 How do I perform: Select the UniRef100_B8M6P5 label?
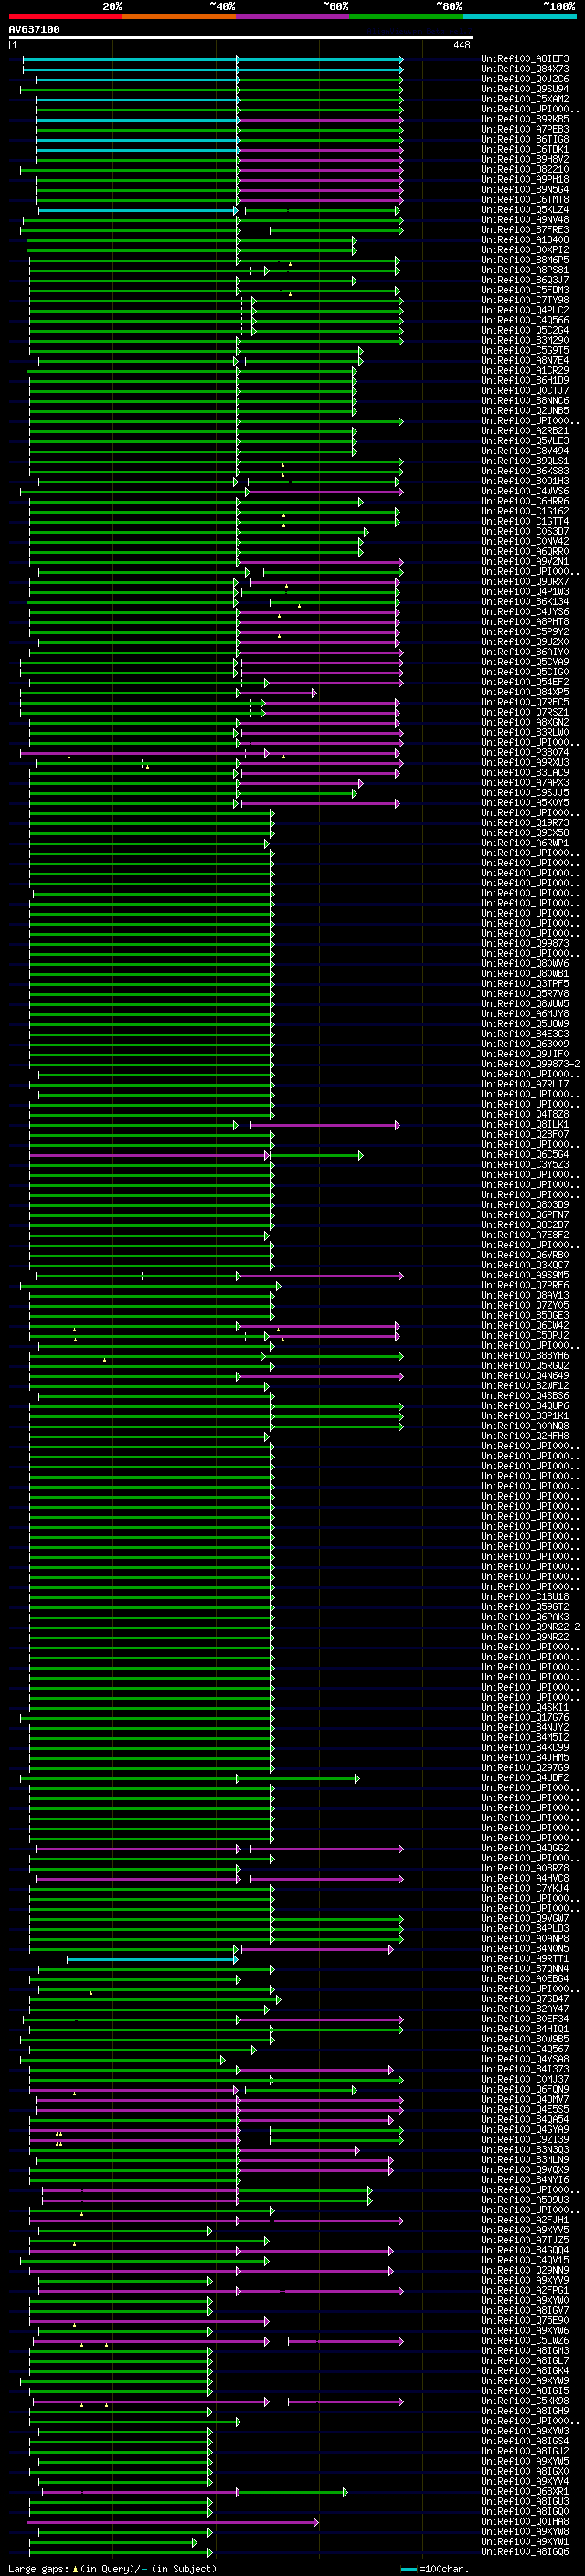525,260
